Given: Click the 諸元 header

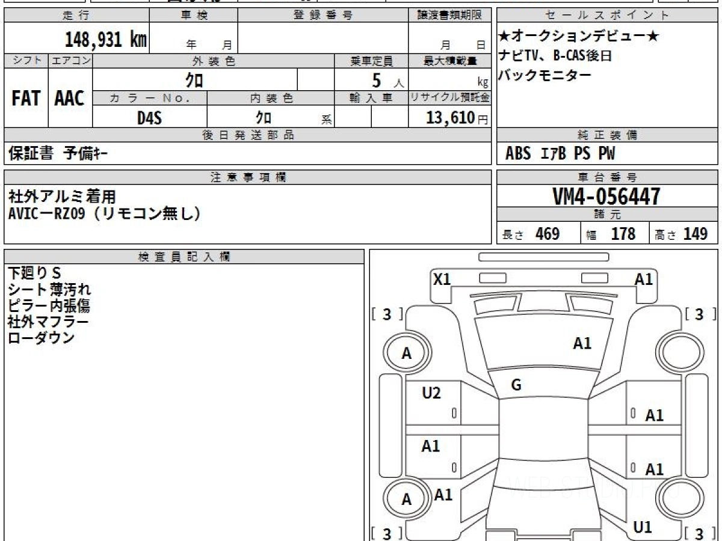Looking at the screenshot, I should click(x=608, y=215).
